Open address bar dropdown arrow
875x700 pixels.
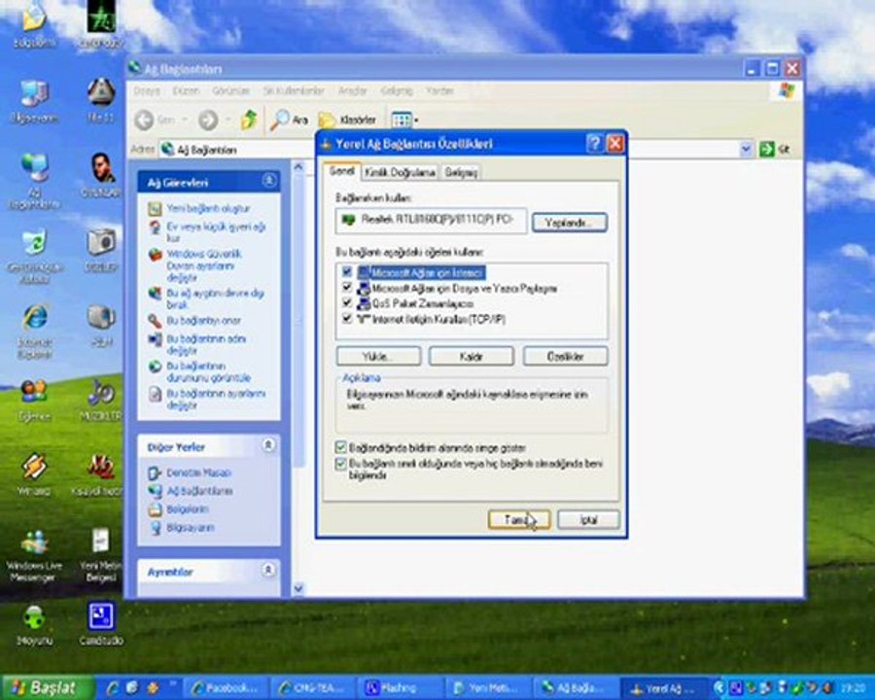[746, 149]
